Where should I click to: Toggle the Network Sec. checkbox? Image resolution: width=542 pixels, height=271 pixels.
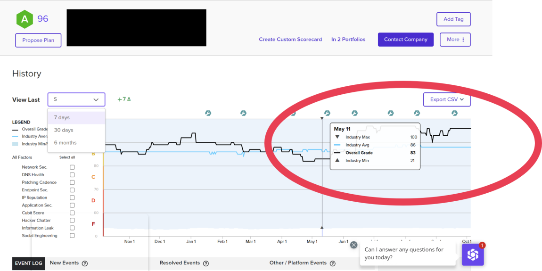pos(72,167)
